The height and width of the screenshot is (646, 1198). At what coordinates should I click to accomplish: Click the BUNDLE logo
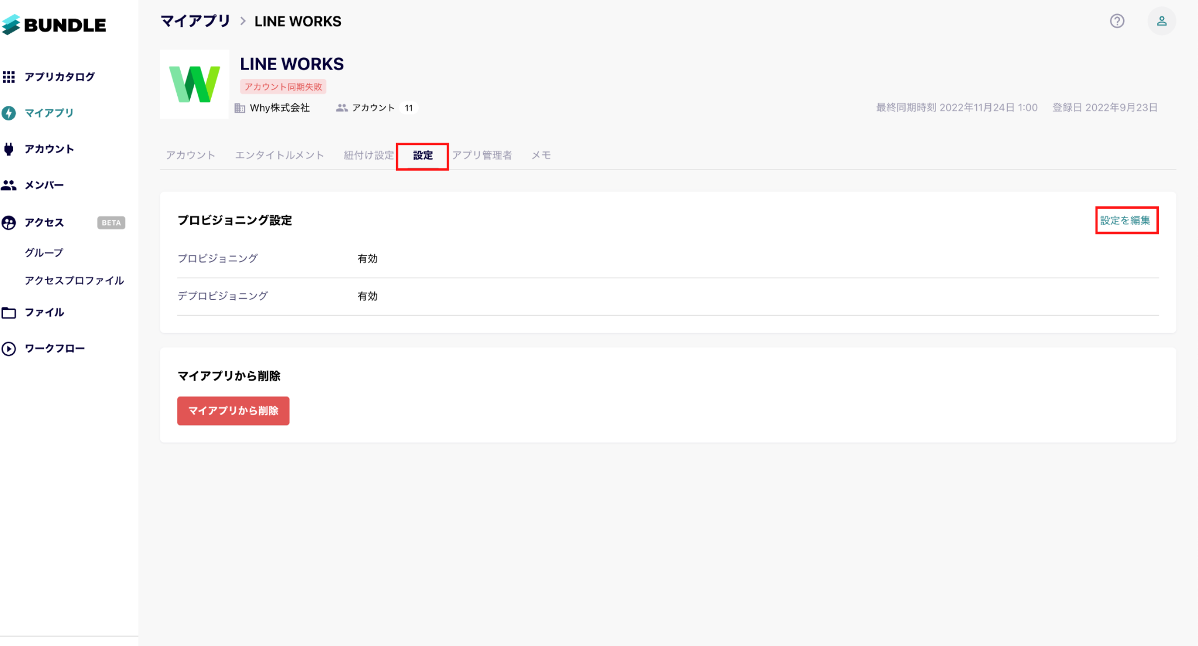click(x=54, y=25)
